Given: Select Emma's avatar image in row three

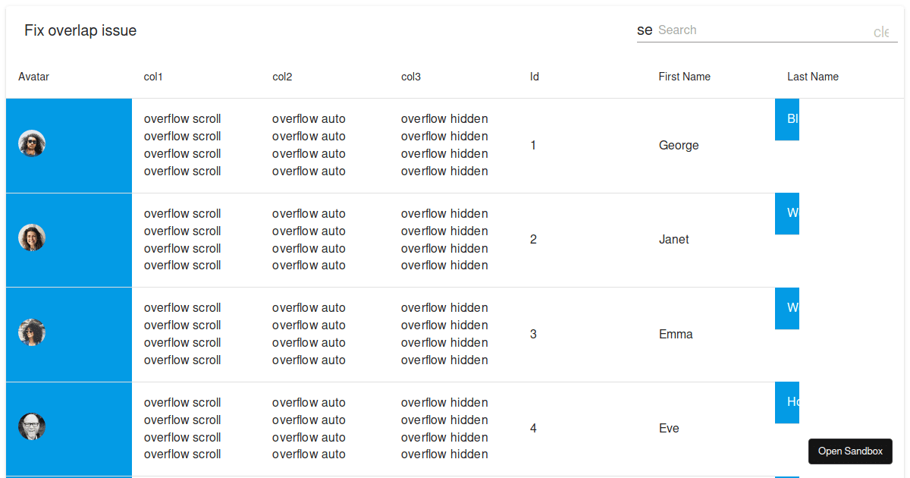Looking at the screenshot, I should point(32,332).
